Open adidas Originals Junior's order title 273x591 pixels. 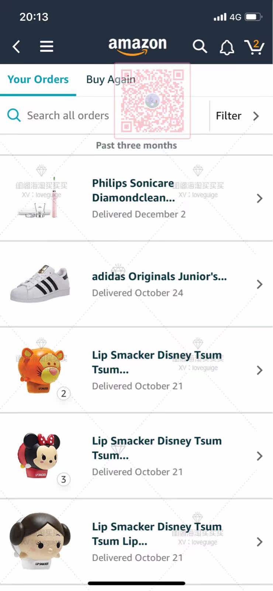pos(159,276)
